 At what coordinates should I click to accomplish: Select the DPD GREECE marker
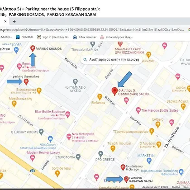point(100,154)
